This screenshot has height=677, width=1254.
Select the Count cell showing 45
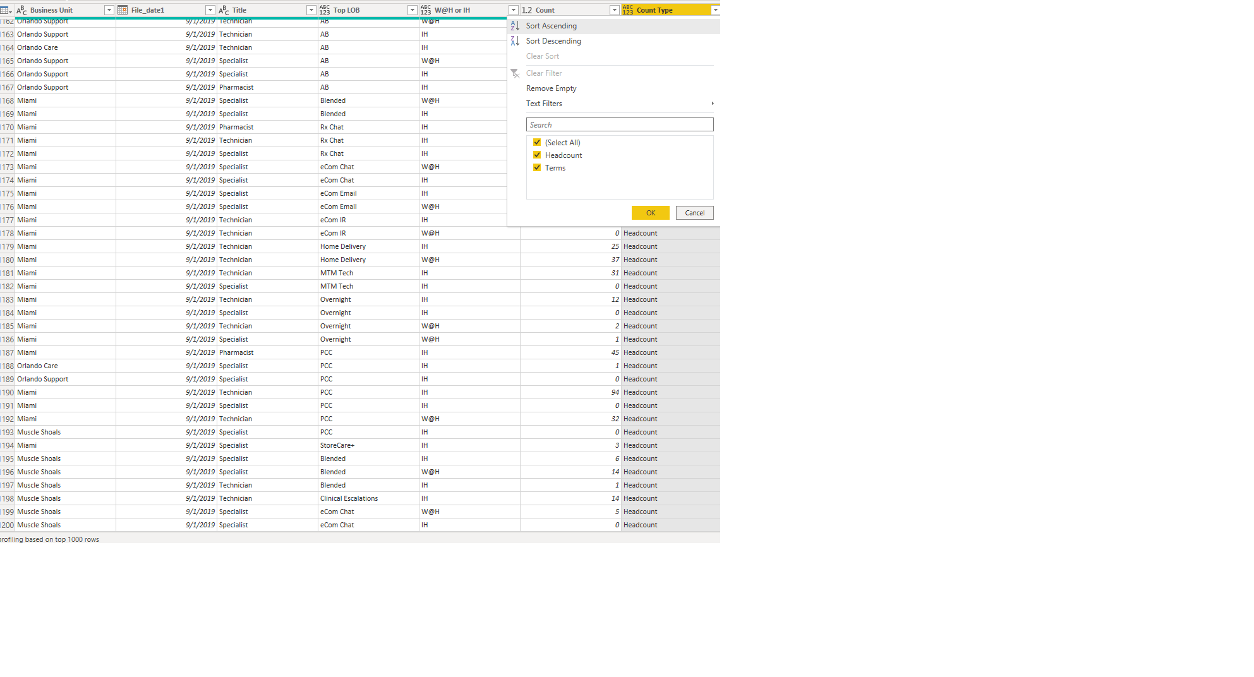pos(570,353)
